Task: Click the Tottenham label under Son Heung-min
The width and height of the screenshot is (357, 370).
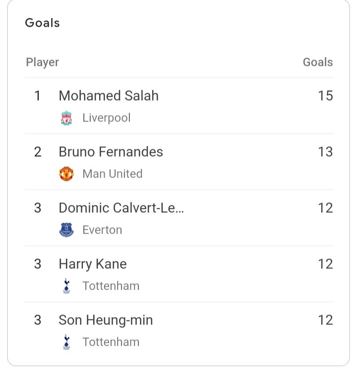Action: pyautogui.click(x=111, y=342)
